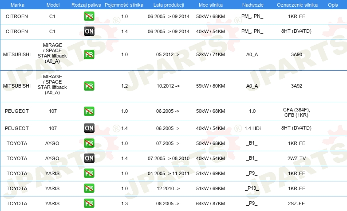The image size is (347, 211).
Task: Click engine power 52kW / 71KM
Action: pos(210,54)
